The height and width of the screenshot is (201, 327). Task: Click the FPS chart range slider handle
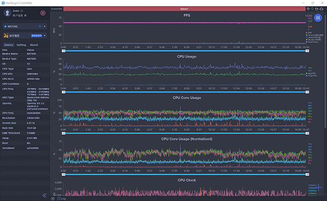coord(64,51)
